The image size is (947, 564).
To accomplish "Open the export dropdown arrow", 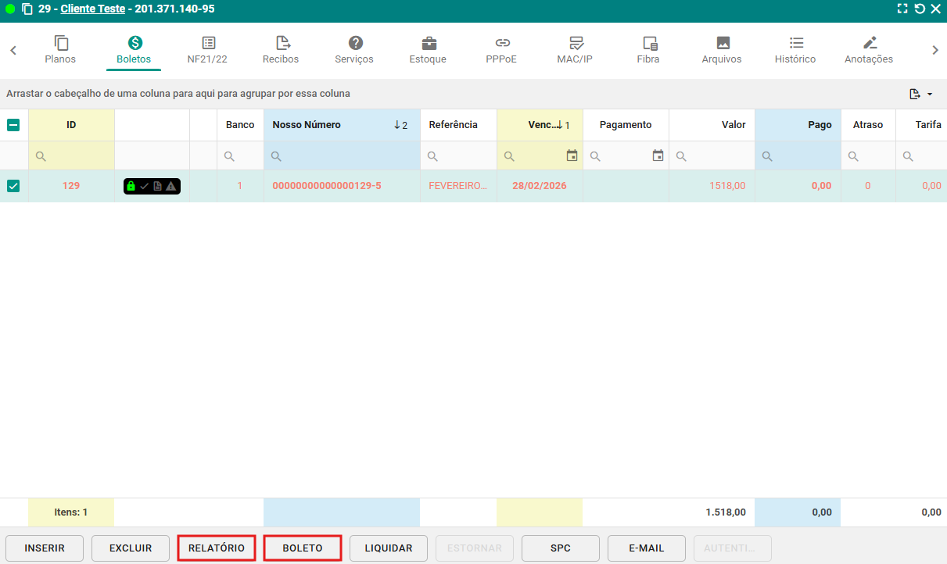I will 930,95.
